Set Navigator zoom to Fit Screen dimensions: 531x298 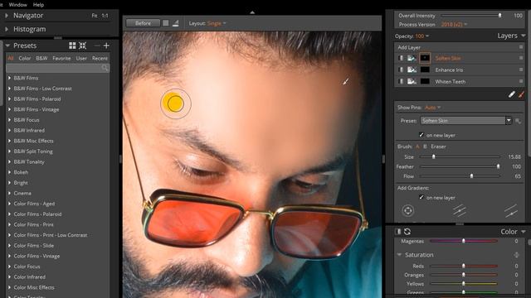(95, 16)
